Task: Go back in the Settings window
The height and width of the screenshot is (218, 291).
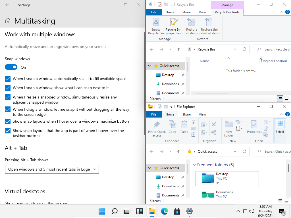Action: 7,5
